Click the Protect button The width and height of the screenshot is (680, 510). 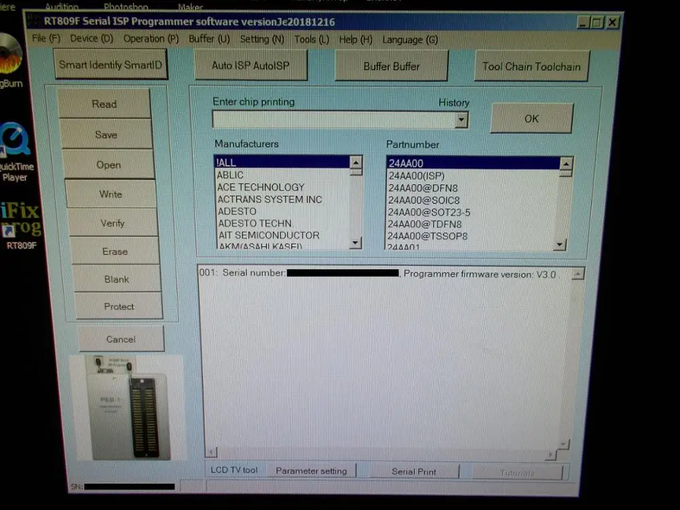click(119, 306)
